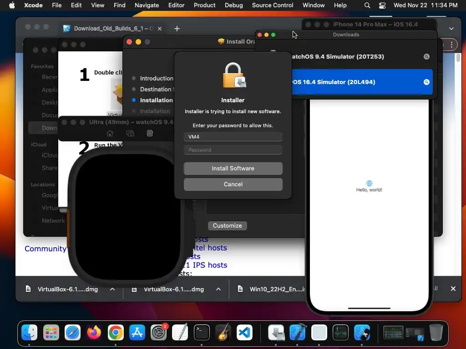This screenshot has width=466, height=349.
Task: Select the Download_Old_Builds_6_1 browser tab
Action: pos(113,29)
